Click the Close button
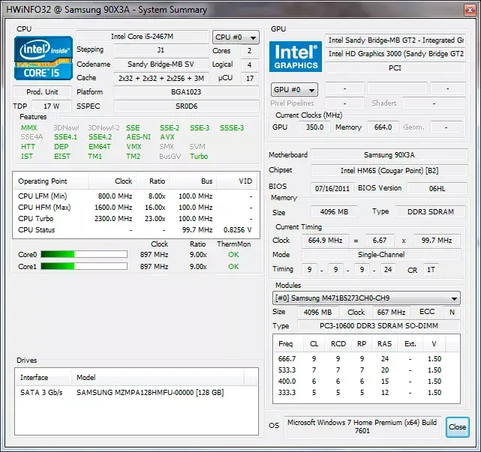 458,427
